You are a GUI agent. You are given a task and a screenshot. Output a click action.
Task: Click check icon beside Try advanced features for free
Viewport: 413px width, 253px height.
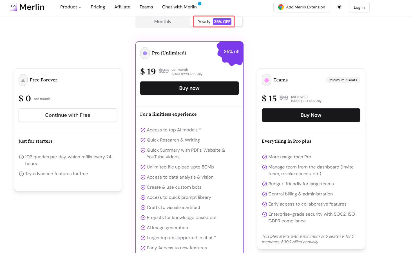click(21, 174)
